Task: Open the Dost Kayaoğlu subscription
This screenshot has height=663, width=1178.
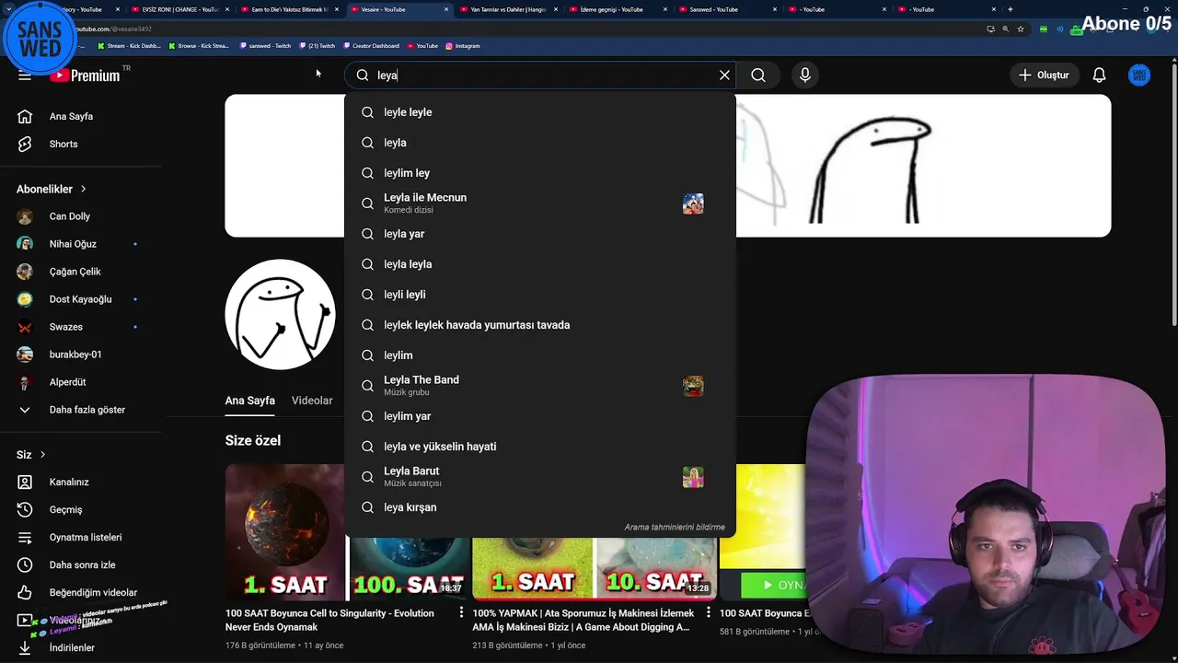Action: click(x=81, y=299)
